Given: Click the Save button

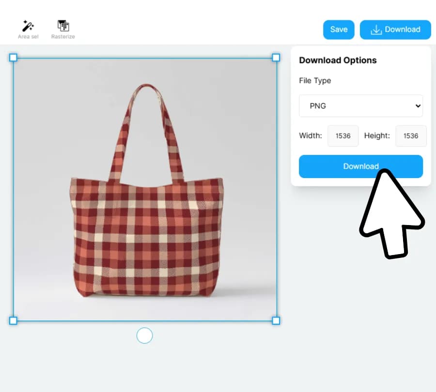Looking at the screenshot, I should coord(339,30).
